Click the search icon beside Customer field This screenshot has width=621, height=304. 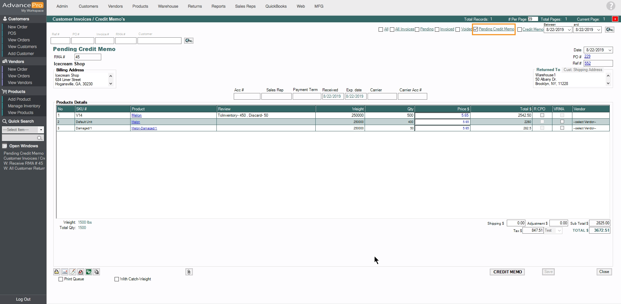(x=188, y=41)
